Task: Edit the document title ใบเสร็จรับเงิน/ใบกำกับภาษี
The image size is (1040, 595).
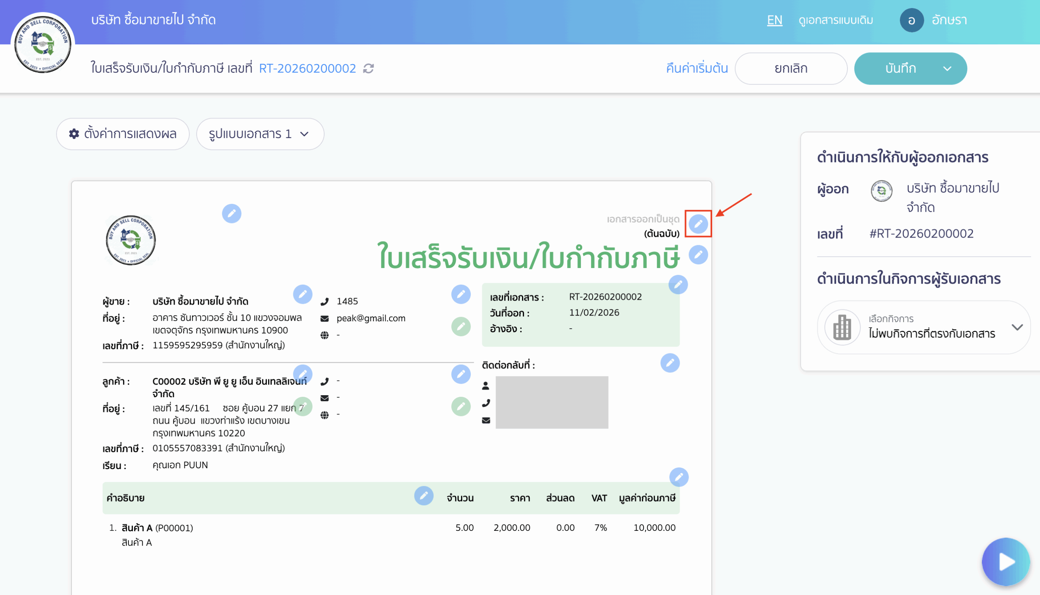Action: [x=698, y=254]
